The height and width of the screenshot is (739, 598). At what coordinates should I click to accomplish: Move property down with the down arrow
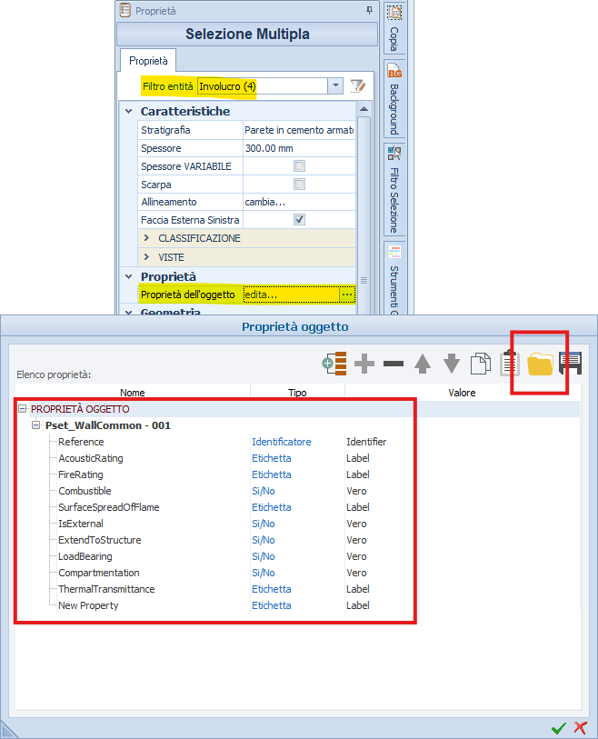tap(452, 364)
